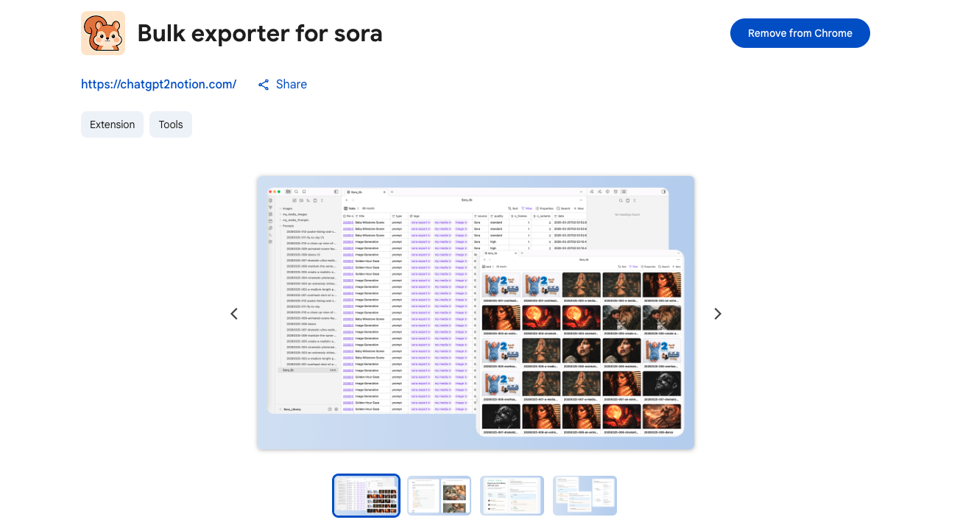
Task: Click Properties in the preview's table toolbar
Action: (x=545, y=208)
